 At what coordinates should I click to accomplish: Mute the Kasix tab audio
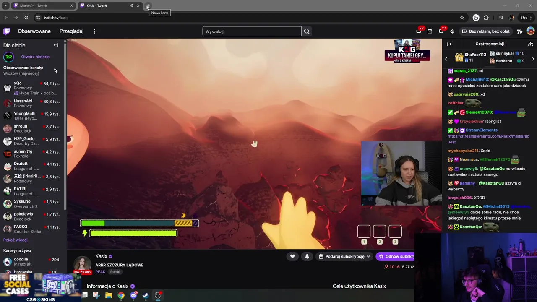131,6
